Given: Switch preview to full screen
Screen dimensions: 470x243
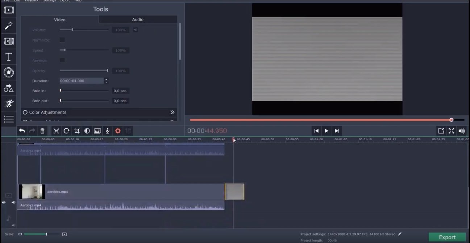Looking at the screenshot, I should [451, 131].
